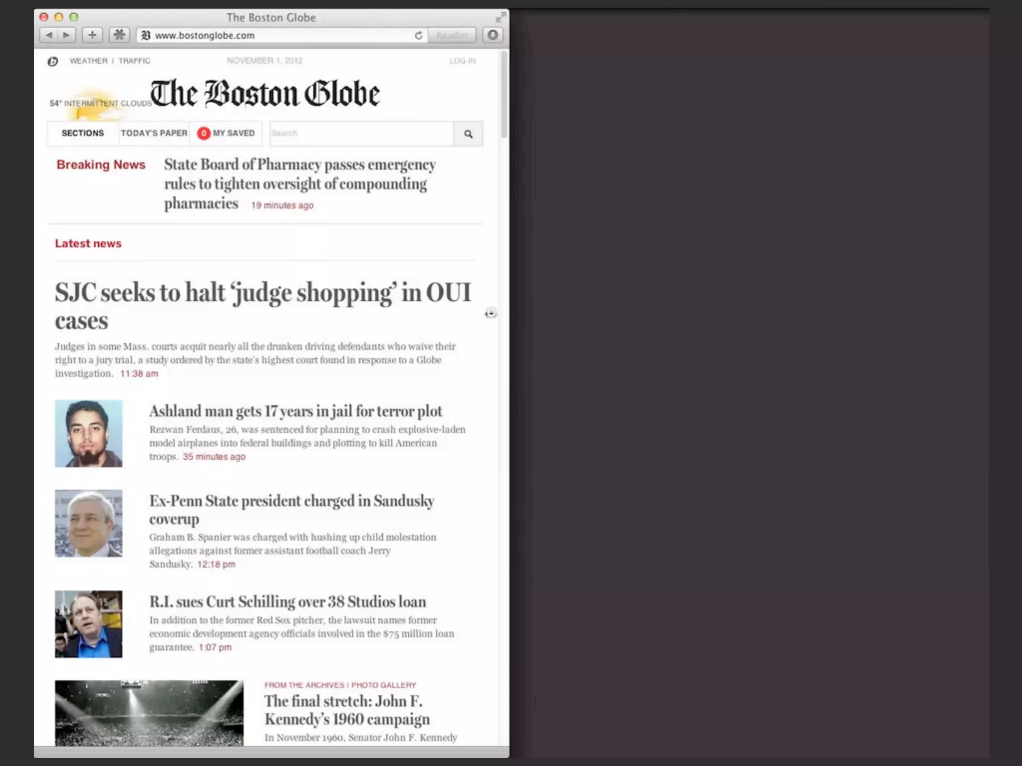This screenshot has width=1022, height=766.
Task: Click the asterisk extension toolbar button
Action: click(119, 35)
